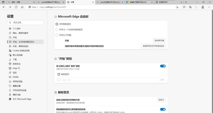Screen dimensions: 213x113
Task: Click the Home icon in the toolbar
Action: (x=22, y=7)
